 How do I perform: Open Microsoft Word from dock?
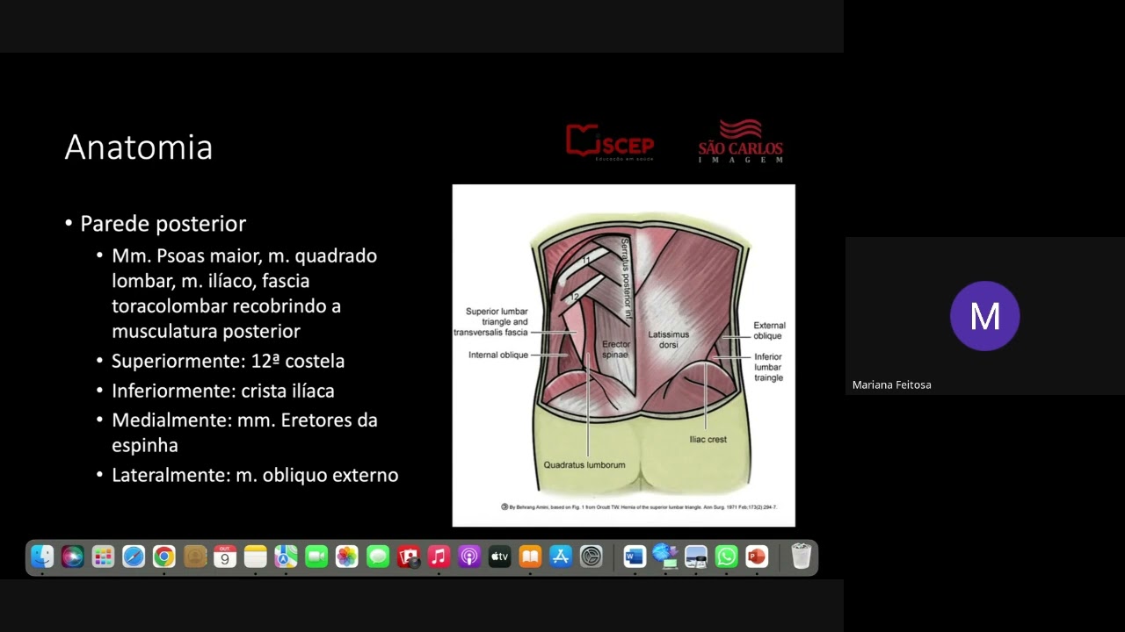tap(635, 557)
